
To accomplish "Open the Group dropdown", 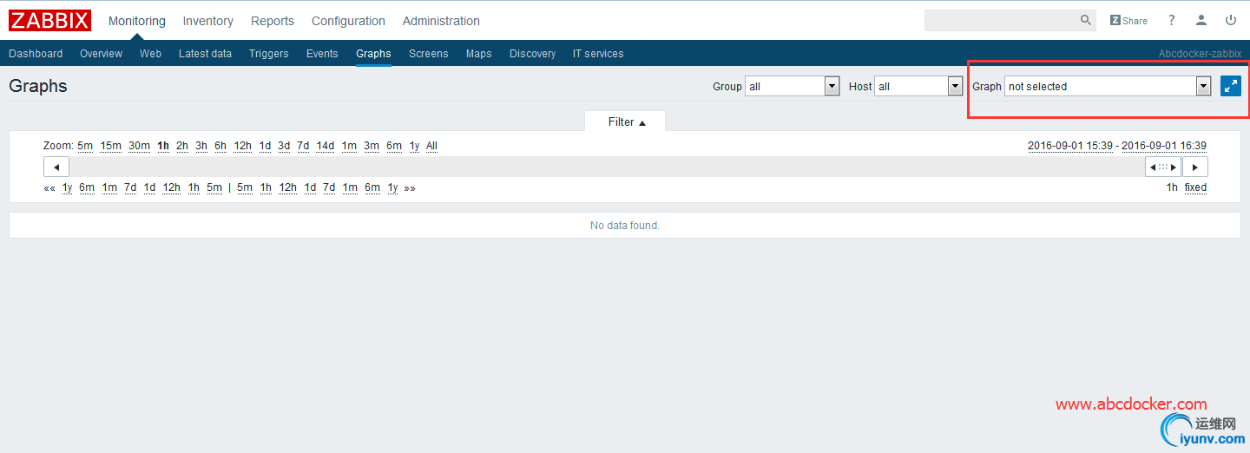I will 793,86.
